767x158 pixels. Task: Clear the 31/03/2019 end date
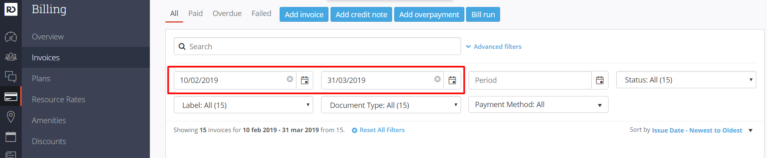(x=437, y=79)
